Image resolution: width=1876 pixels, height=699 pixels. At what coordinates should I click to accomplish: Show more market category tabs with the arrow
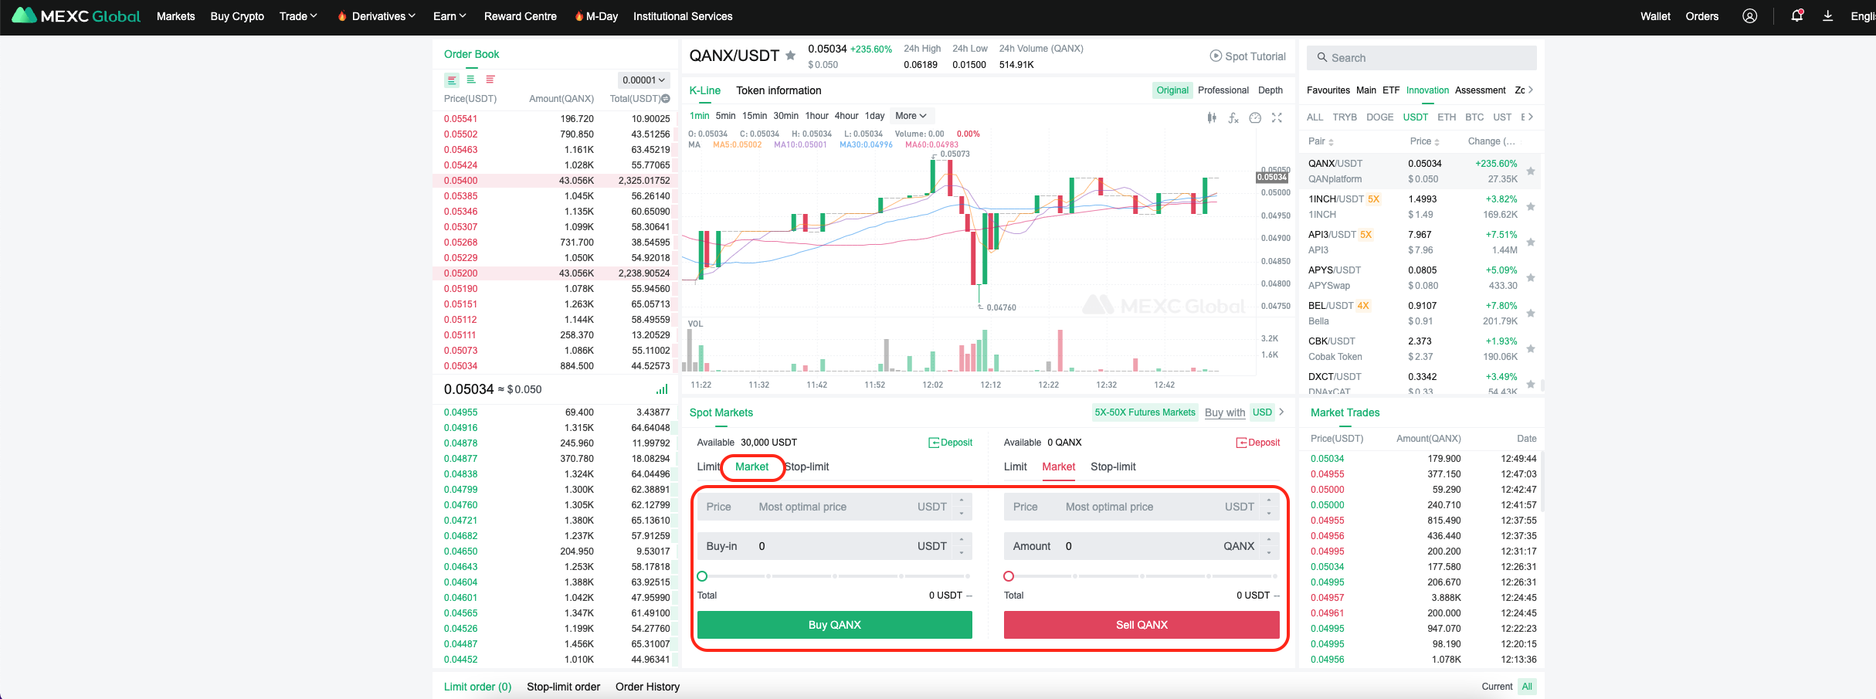[x=1530, y=90]
